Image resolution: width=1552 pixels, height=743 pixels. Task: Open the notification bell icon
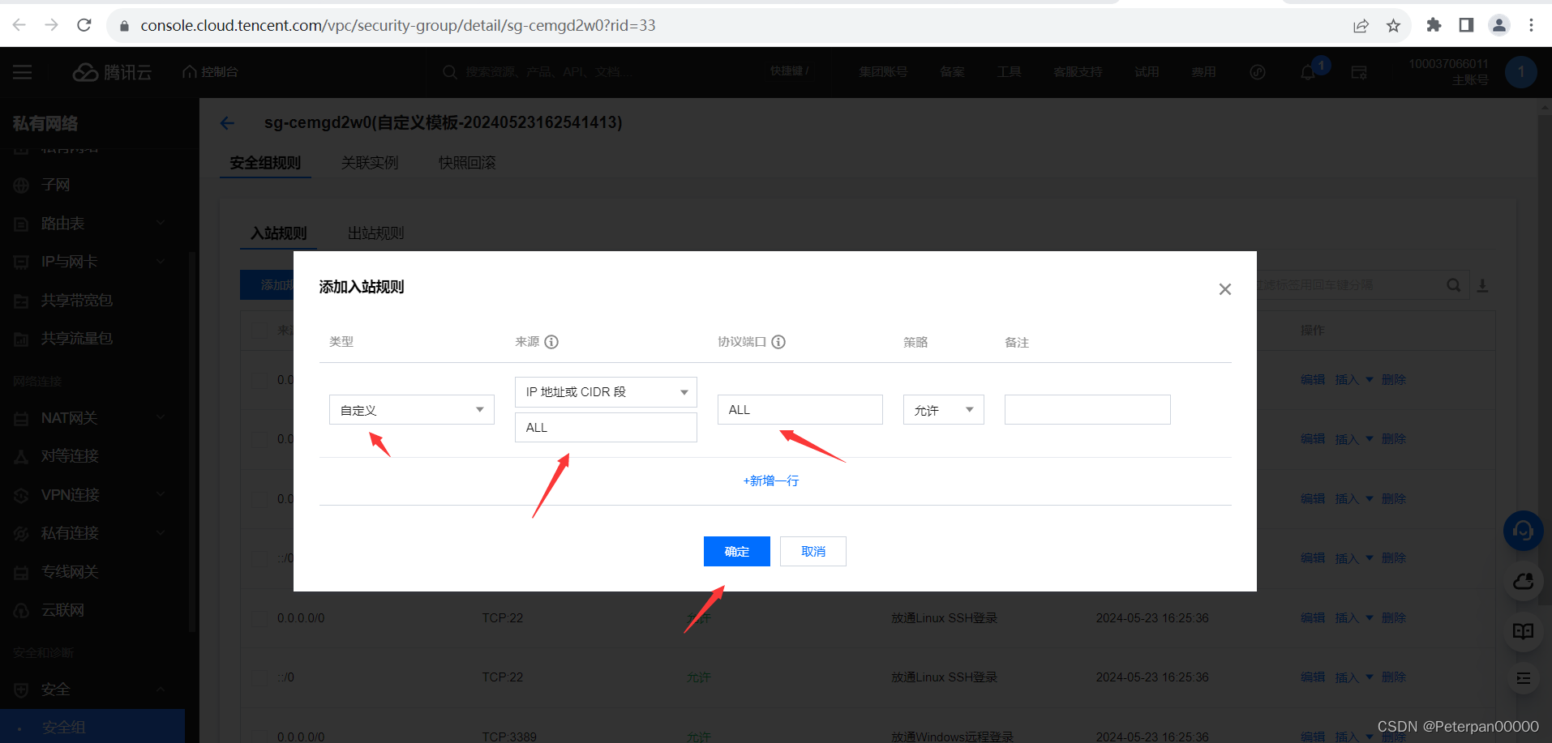tap(1307, 73)
